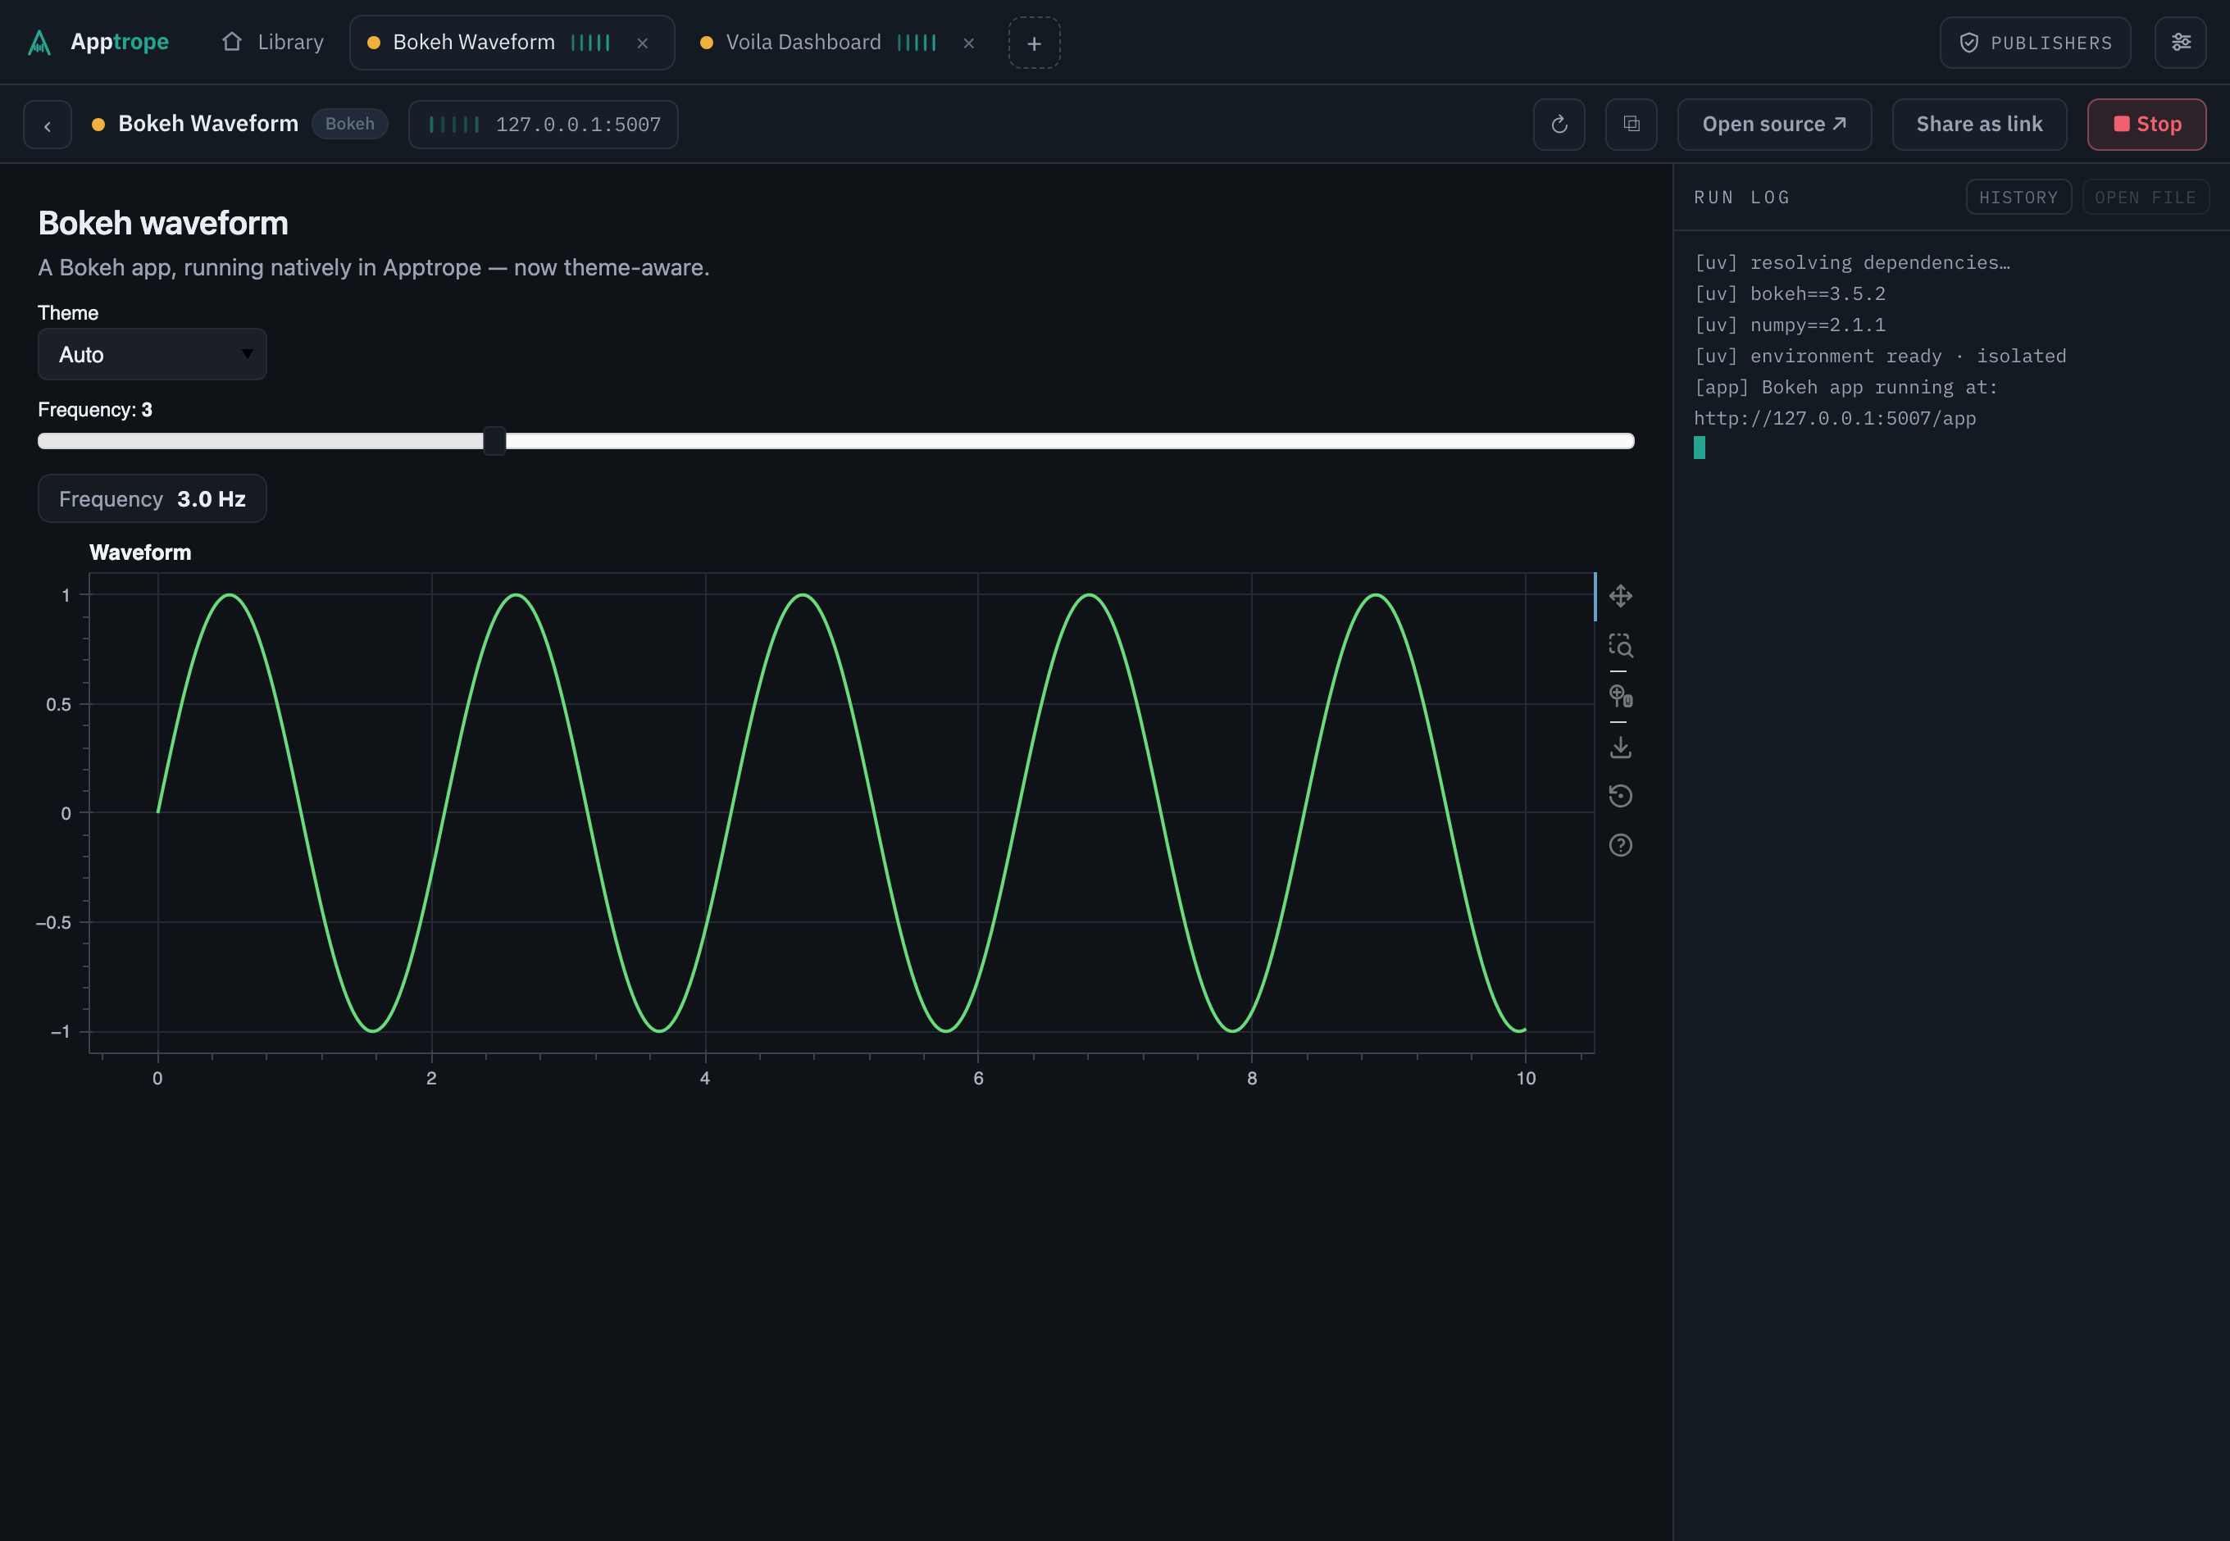Stop the running Bokeh app

2146,125
